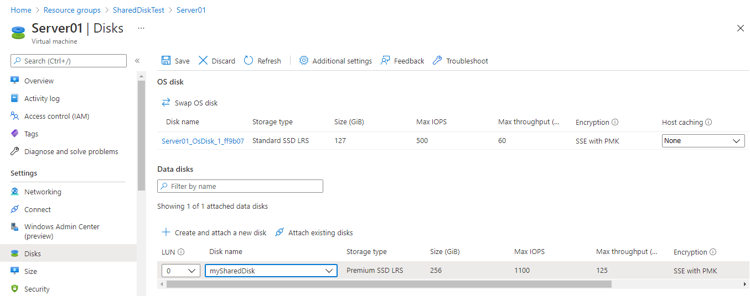Click the Host caching info icon
The width and height of the screenshot is (750, 296).
coord(708,123)
